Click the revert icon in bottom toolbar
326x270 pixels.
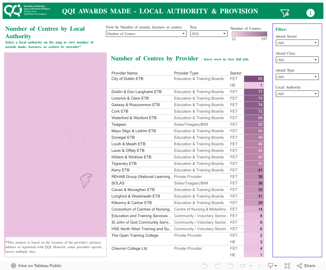(230, 266)
